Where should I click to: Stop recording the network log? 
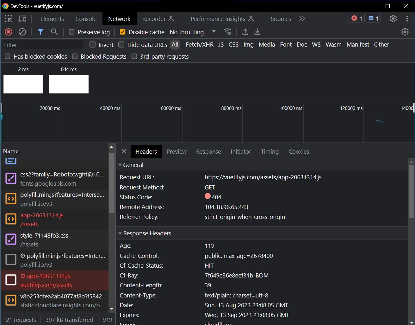(8, 32)
